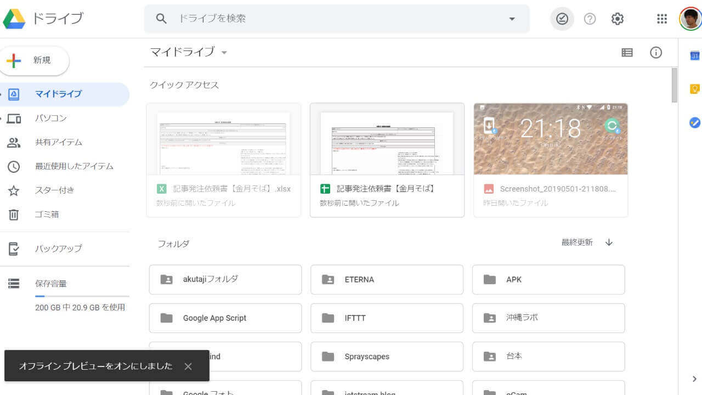Go to 共有アイテム in the sidebar
This screenshot has width=702, height=395.
[59, 142]
